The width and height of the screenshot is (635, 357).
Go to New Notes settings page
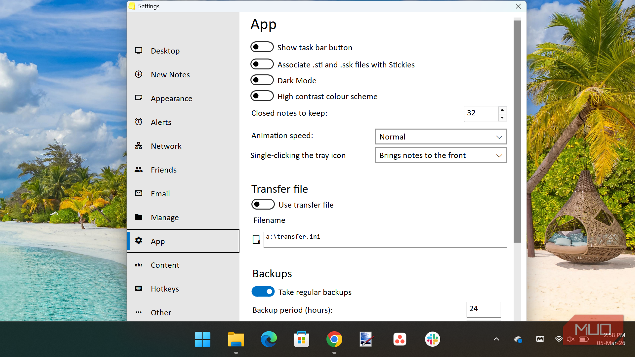pos(183,75)
